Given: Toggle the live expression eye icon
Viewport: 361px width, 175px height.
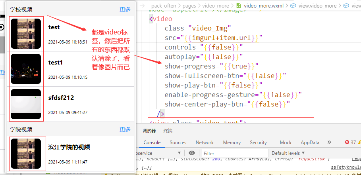Looking at the screenshot, I should pyautogui.click(x=192, y=153).
